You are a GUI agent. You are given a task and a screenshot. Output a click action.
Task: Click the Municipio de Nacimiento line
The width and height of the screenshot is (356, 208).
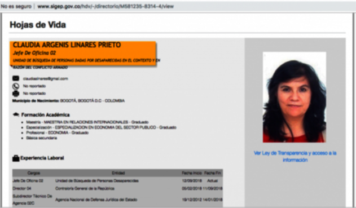coord(68,101)
